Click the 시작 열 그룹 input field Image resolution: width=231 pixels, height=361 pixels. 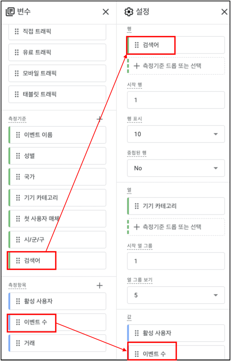[x=176, y=261]
